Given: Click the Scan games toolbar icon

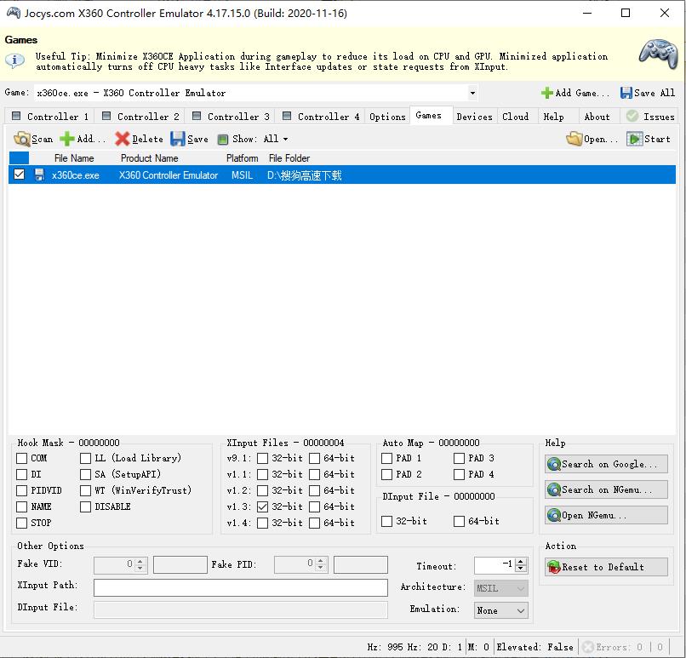Looking at the screenshot, I should [x=21, y=139].
